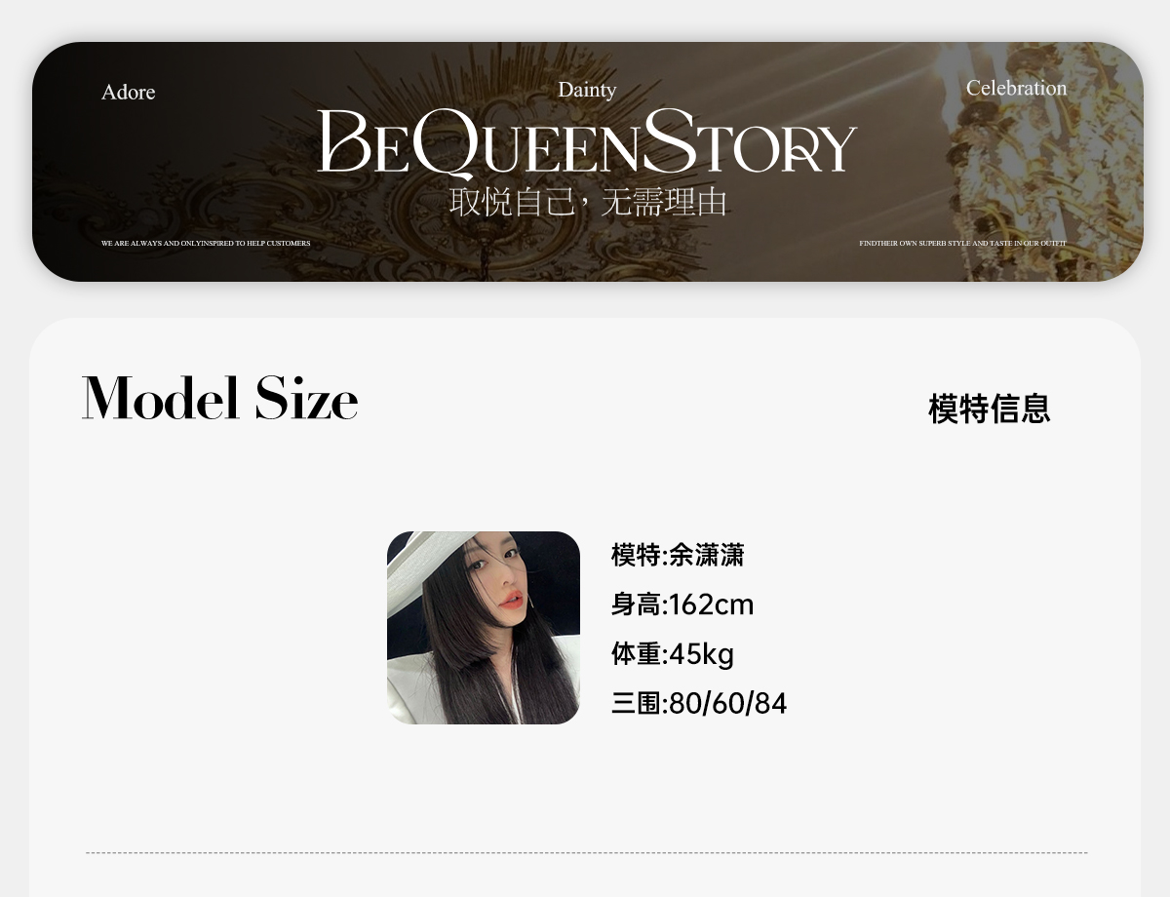This screenshot has width=1170, height=897.
Task: Click the Model Size heading
Action: (x=220, y=398)
